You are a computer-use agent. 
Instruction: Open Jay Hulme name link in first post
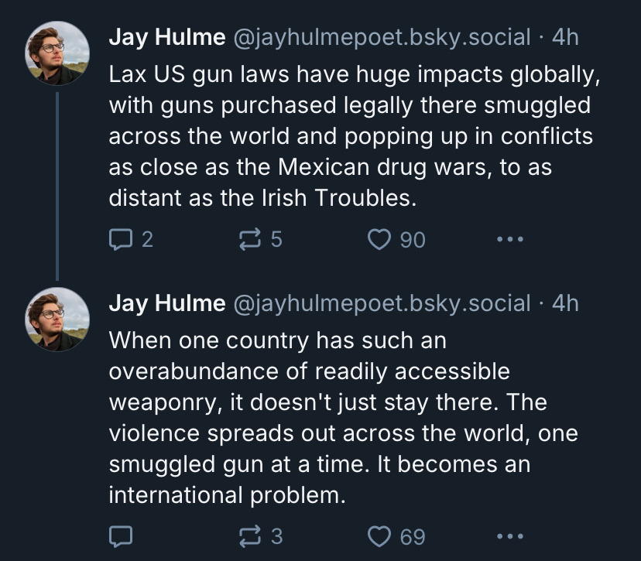click(x=167, y=38)
